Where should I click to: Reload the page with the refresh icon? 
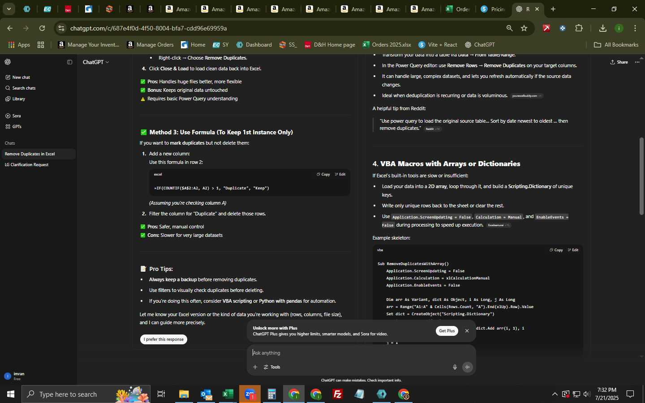(x=42, y=28)
